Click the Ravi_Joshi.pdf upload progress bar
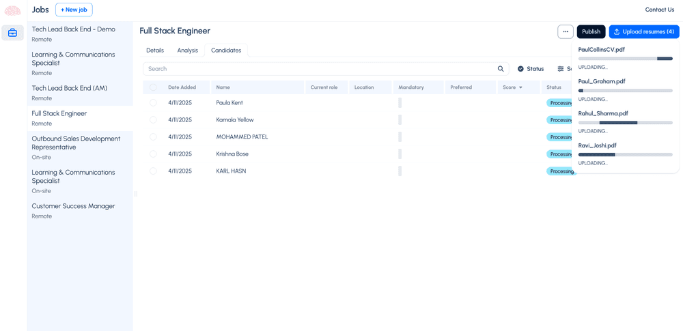683x331 pixels. (625, 155)
